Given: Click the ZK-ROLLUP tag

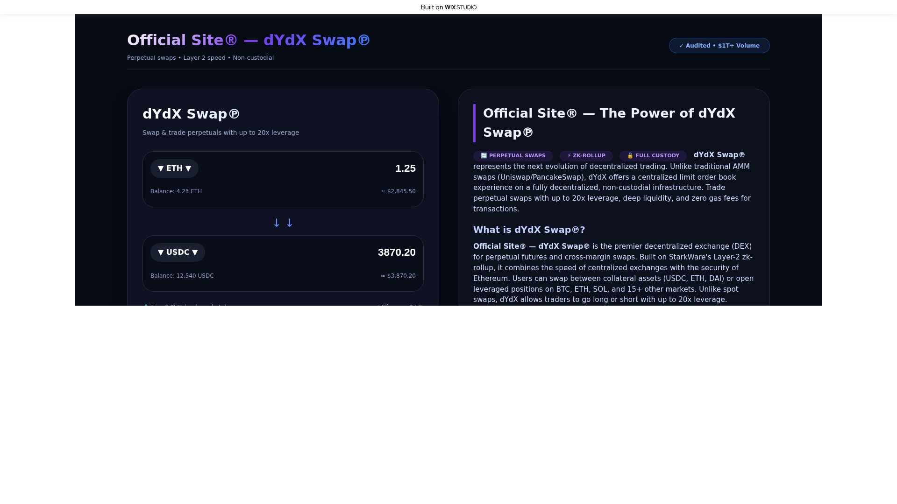Looking at the screenshot, I should point(586,156).
